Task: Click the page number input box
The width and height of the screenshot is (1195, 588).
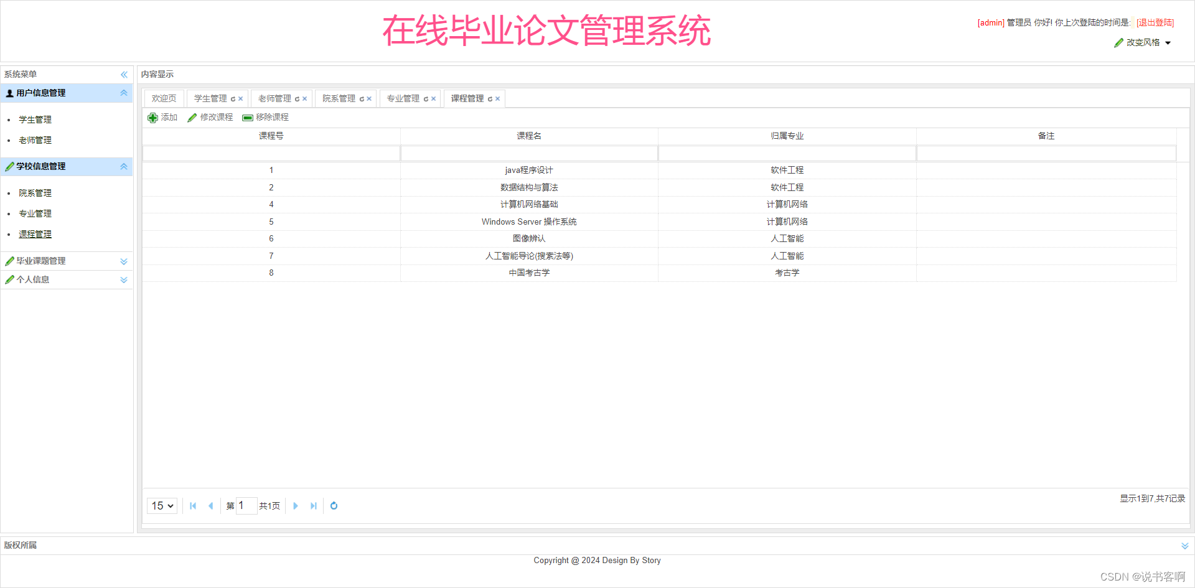Action: point(246,506)
